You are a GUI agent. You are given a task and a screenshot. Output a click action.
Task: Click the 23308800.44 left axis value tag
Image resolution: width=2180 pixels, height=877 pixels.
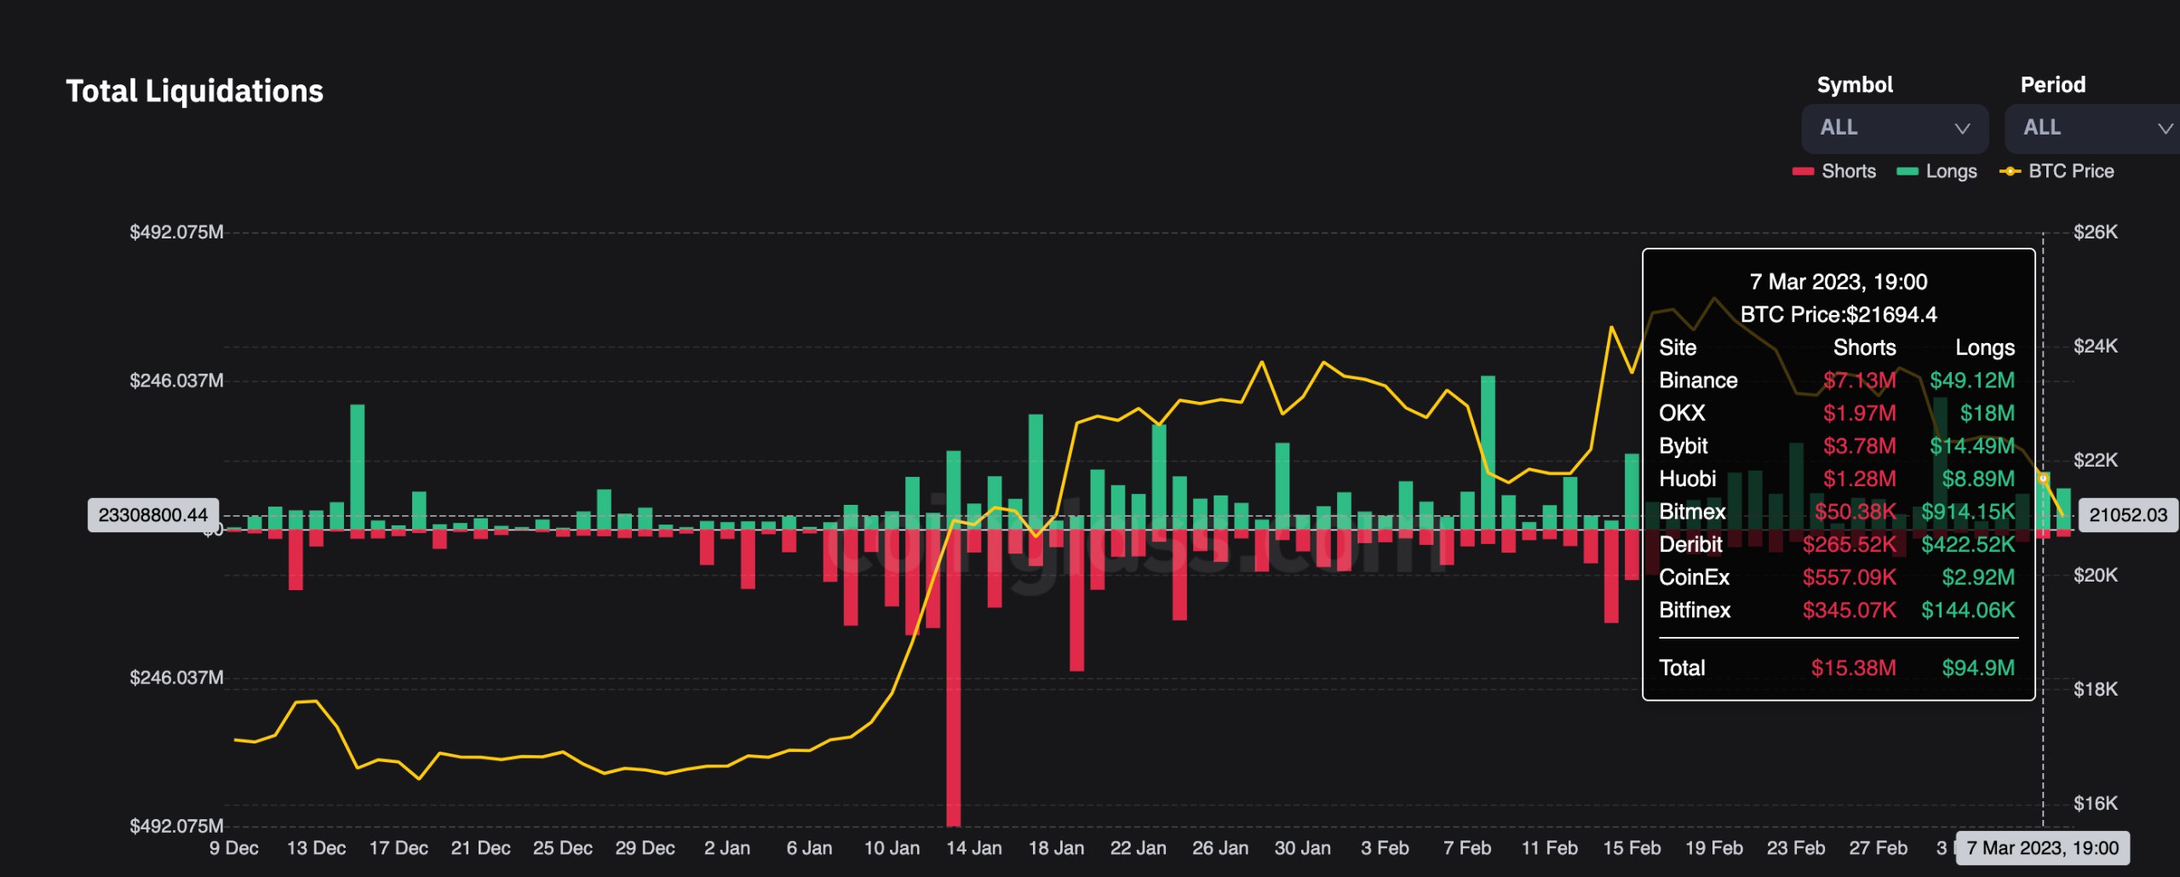click(153, 515)
